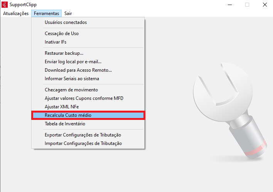Choose Informar Seriais ao sistema
The width and height of the screenshot is (273, 192).
[x=72, y=79]
